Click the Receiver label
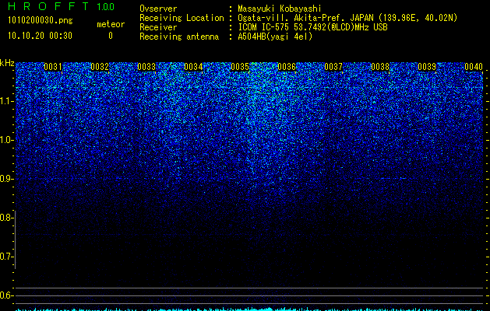Screen dimensions: 490x311 (x=158, y=27)
